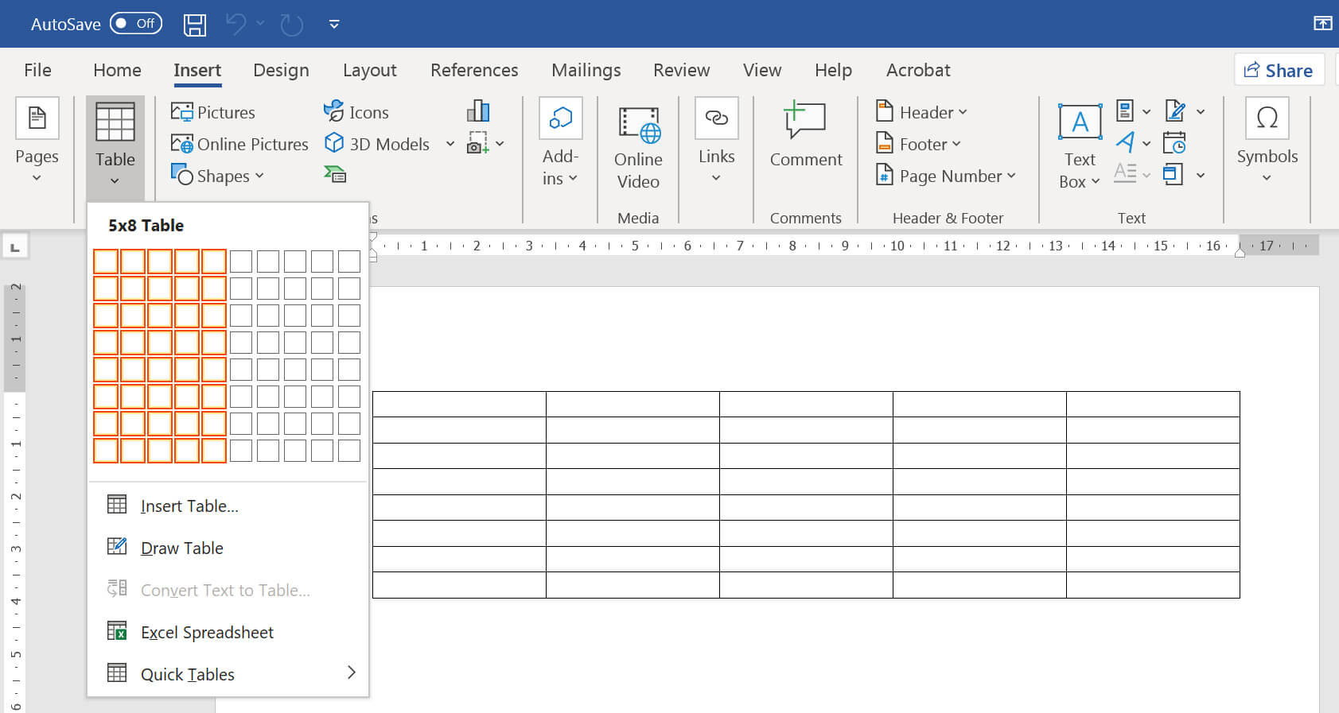The image size is (1339, 713).
Task: Click the Symbols omega icon
Action: [x=1267, y=118]
